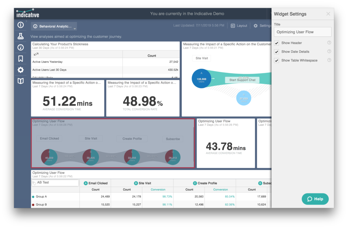The width and height of the screenshot is (348, 228).
Task: Click the C badge next to Create Profile header
Action: tap(195, 183)
